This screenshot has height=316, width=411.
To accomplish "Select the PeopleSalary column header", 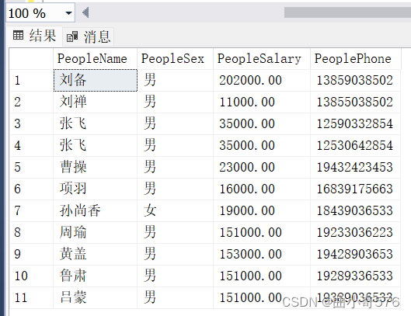I will pos(262,59).
